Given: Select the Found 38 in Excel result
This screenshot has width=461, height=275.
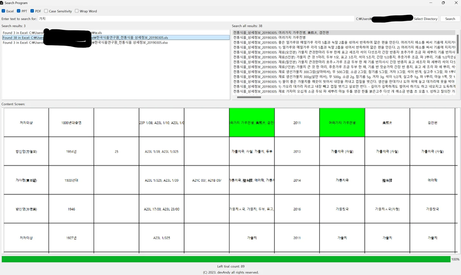Looking at the screenshot, I should pos(116,37).
